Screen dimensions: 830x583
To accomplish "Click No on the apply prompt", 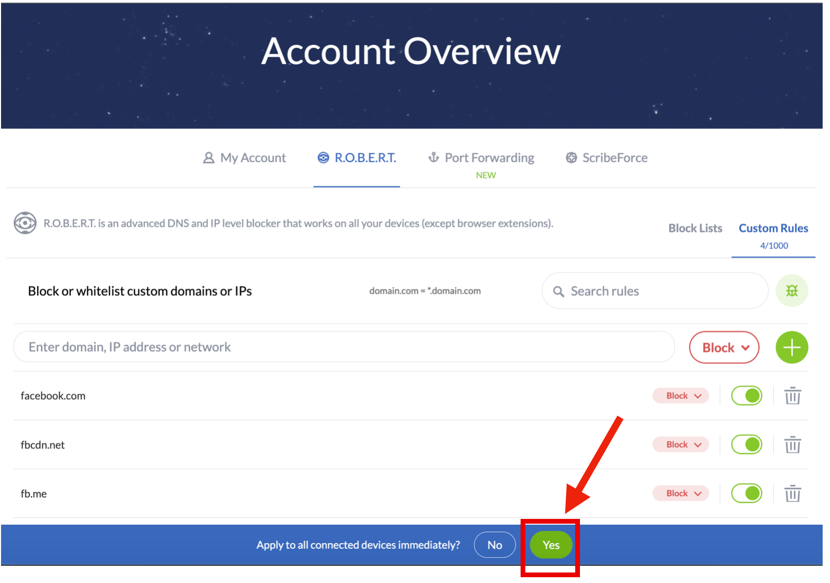I will (x=494, y=545).
